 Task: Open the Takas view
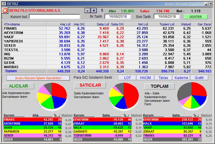pos(163,78)
